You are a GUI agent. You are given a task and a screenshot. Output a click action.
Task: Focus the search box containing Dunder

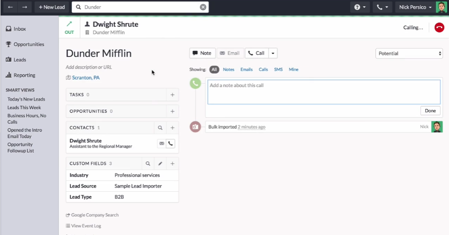click(x=140, y=7)
